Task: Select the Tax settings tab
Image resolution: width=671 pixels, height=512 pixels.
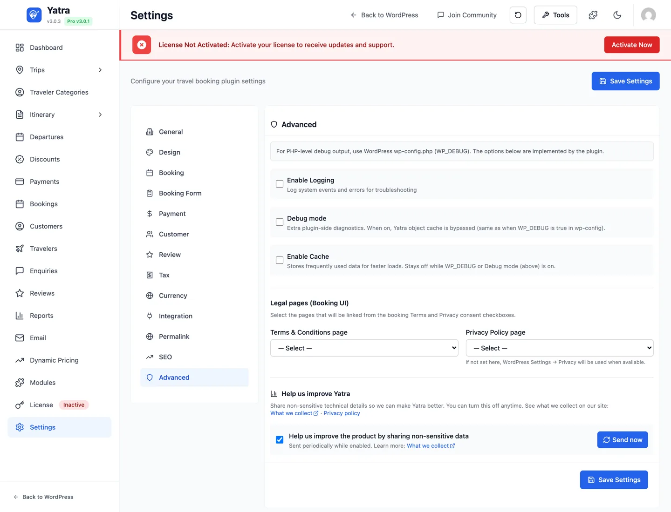Action: [194, 275]
